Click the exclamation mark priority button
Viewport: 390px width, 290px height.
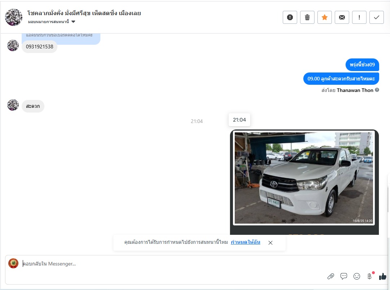tap(359, 17)
